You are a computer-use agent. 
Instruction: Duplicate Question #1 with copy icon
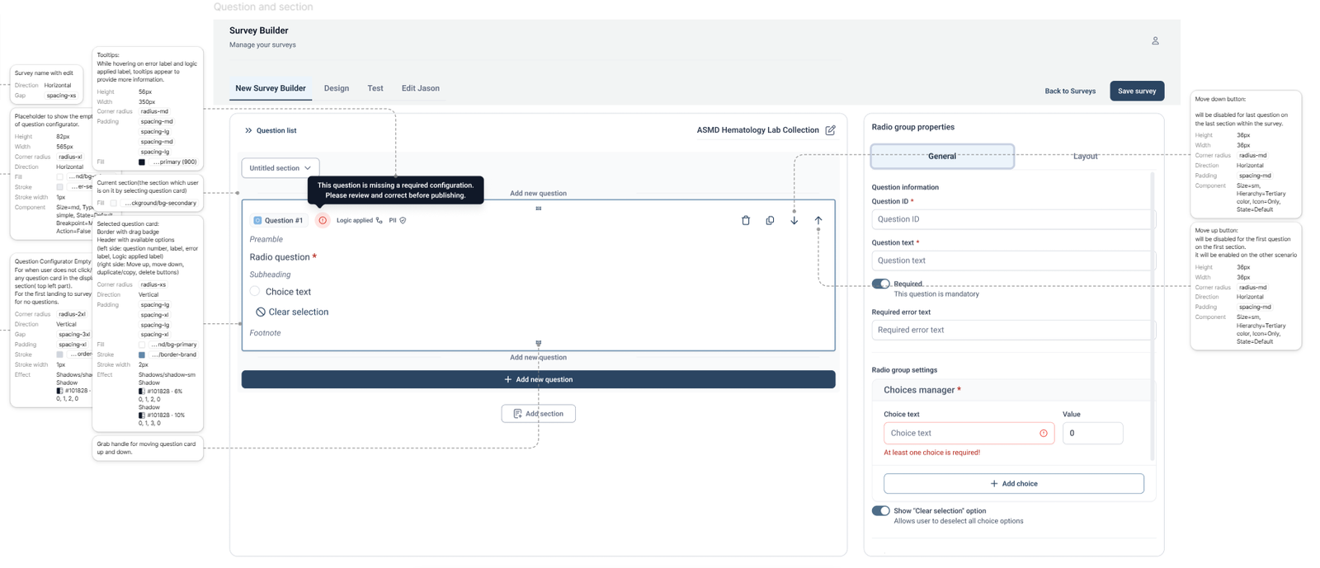pyautogui.click(x=770, y=220)
